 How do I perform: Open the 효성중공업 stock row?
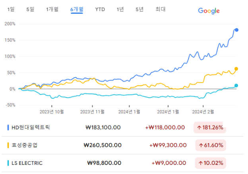click(122, 145)
